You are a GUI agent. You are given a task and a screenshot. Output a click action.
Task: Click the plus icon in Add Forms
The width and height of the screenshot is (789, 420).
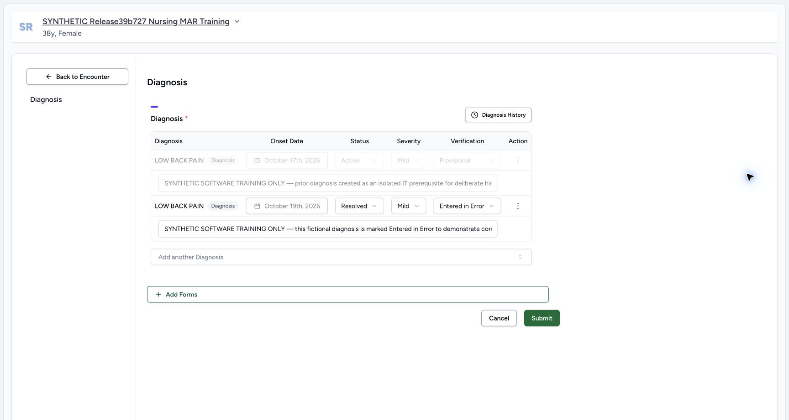pos(158,295)
